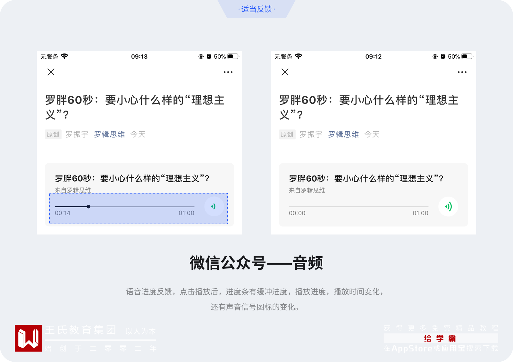Click the 今天 date on the 09:13 screen
The image size is (513, 362).
click(x=138, y=134)
